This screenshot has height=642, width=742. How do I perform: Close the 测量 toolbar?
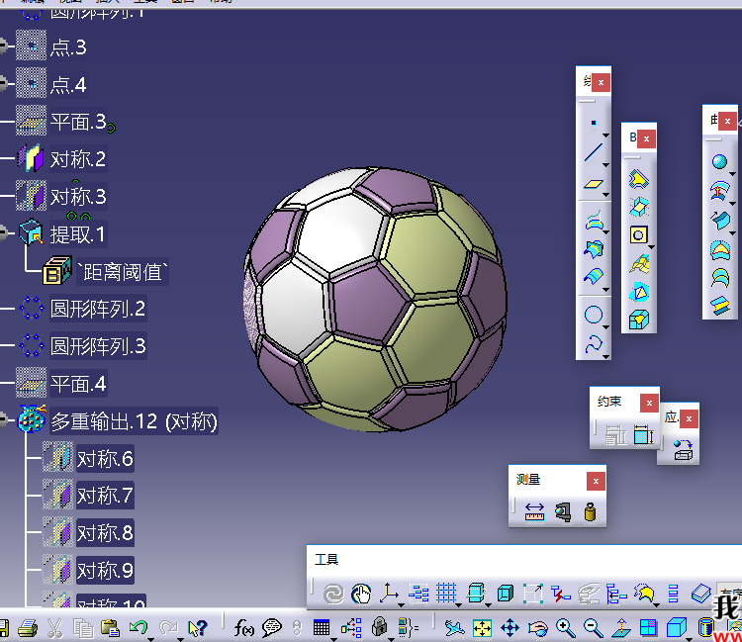tap(595, 481)
